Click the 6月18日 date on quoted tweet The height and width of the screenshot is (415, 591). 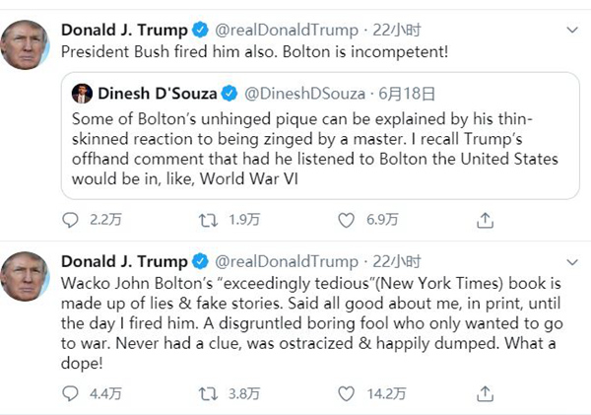tap(407, 94)
